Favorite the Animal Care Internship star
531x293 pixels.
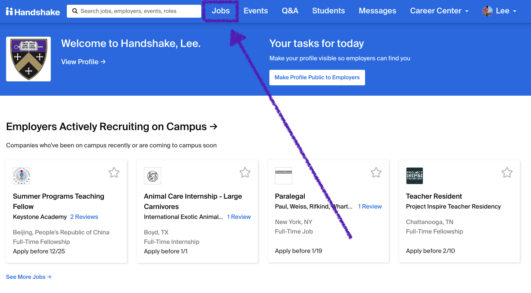[245, 173]
